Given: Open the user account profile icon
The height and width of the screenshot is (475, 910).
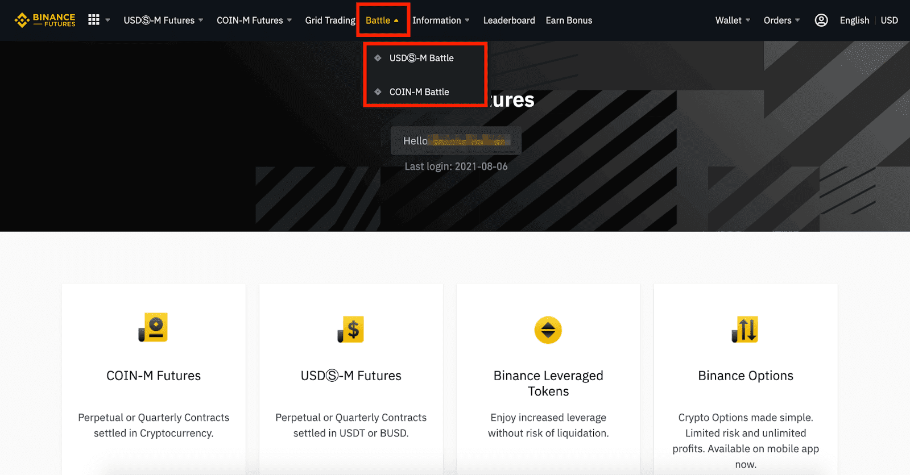Looking at the screenshot, I should click(821, 20).
